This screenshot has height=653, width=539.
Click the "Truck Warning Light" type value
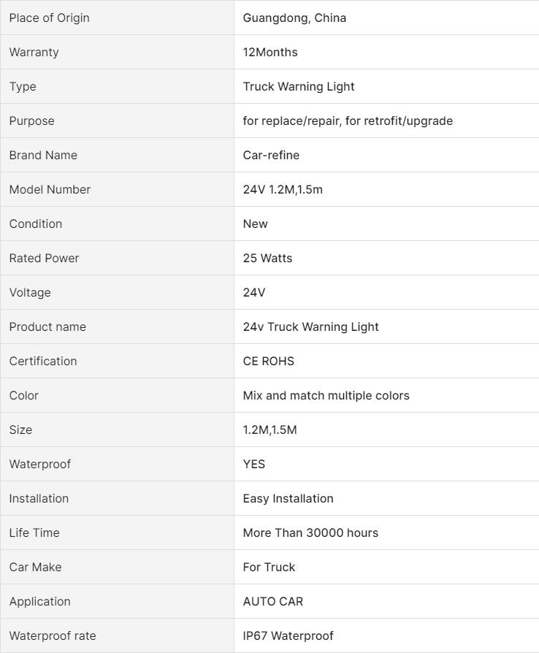tap(299, 86)
